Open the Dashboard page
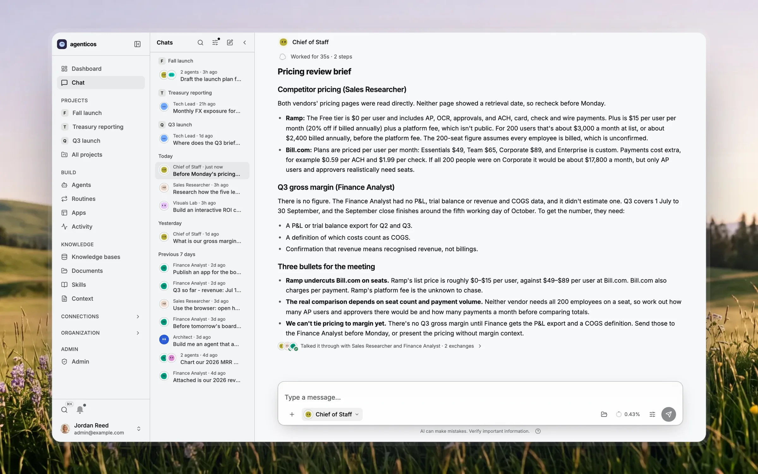The image size is (758, 474). coord(101,69)
